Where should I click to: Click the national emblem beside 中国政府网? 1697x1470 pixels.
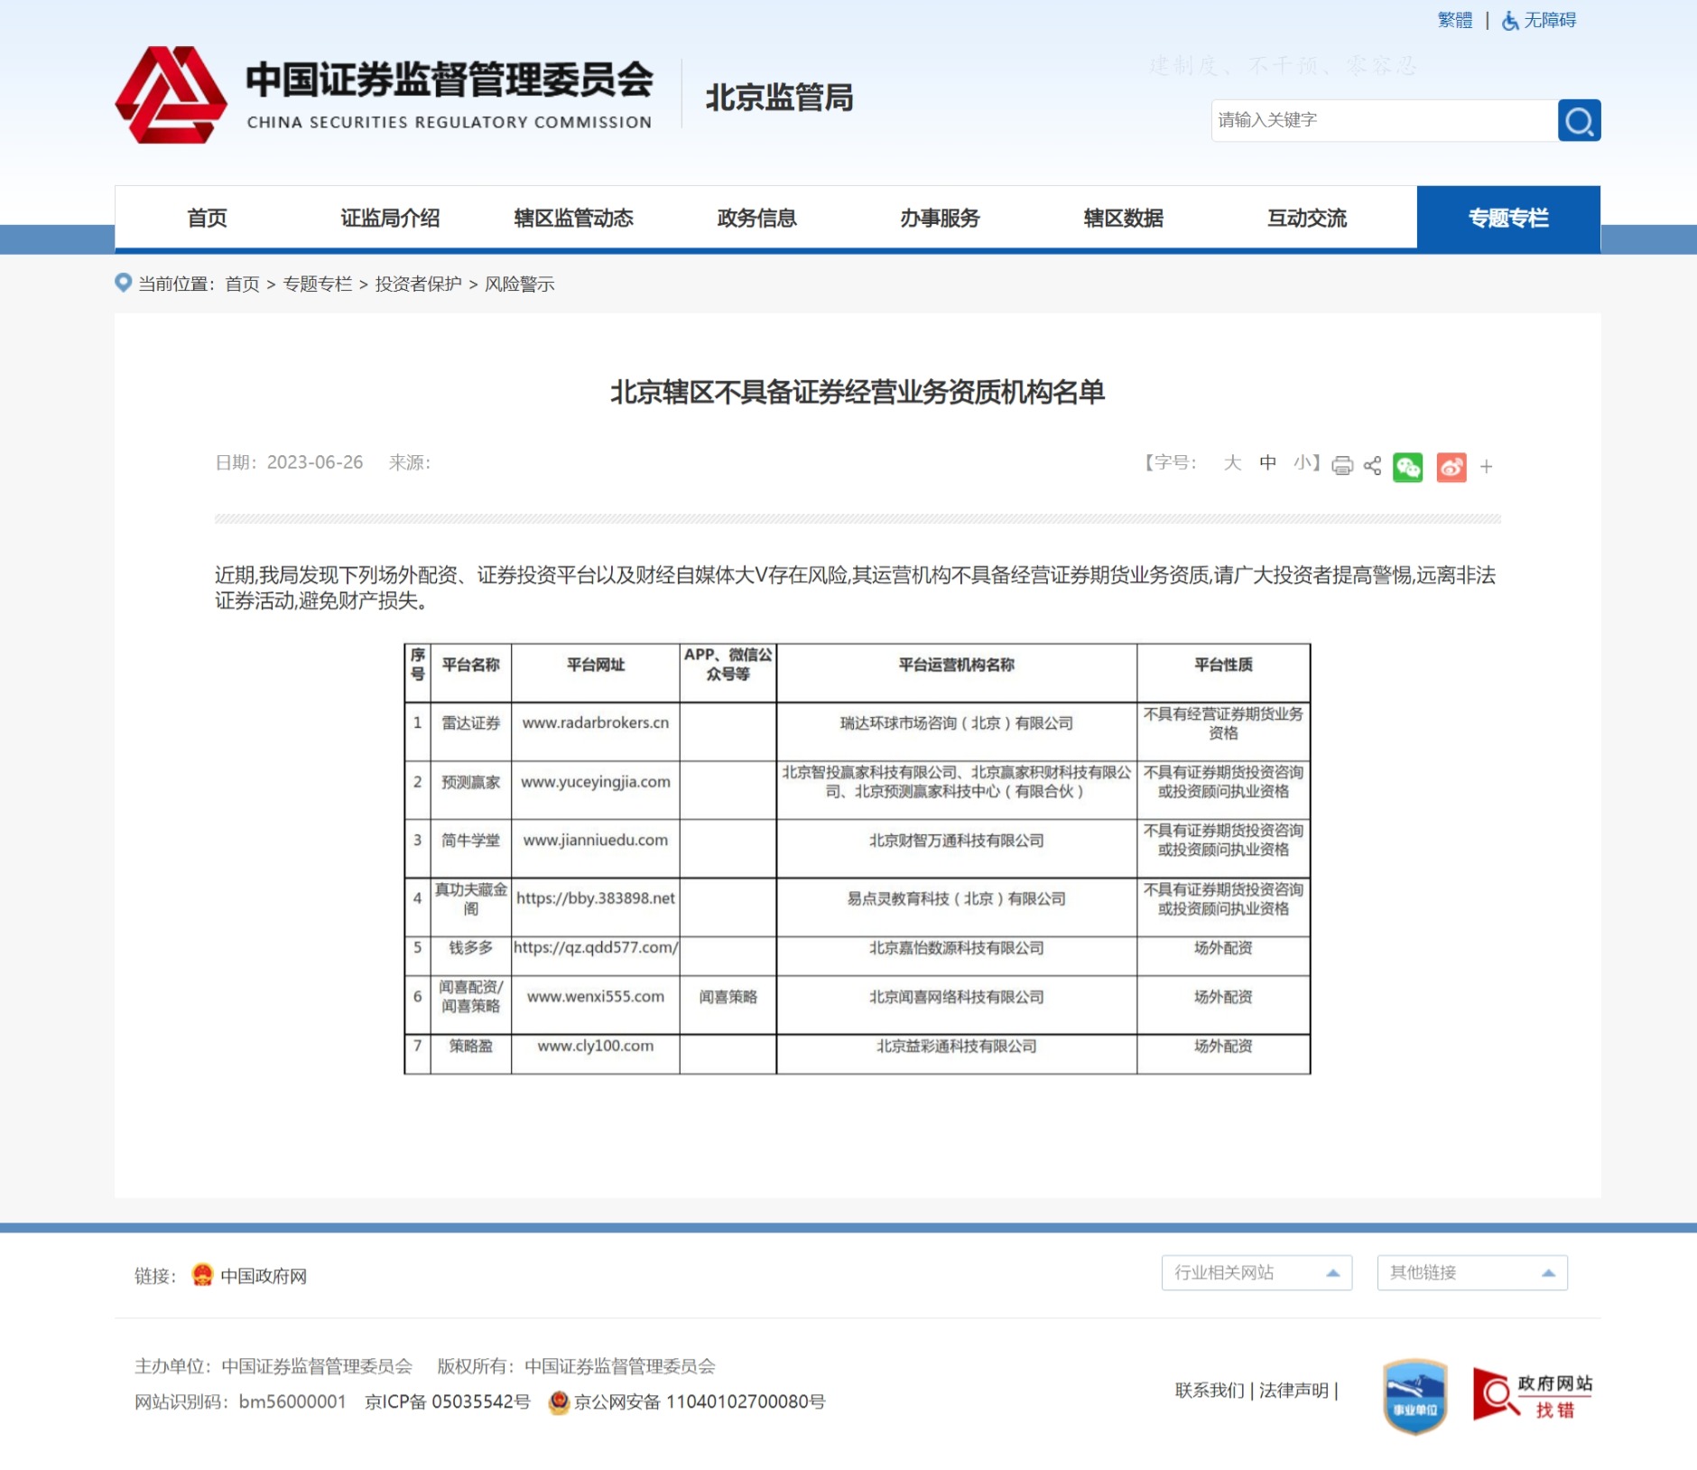(202, 1275)
